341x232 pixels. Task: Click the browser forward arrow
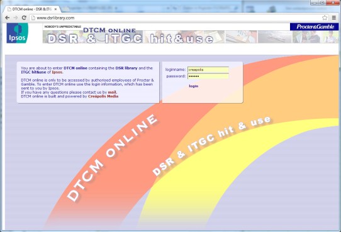tap(16, 18)
